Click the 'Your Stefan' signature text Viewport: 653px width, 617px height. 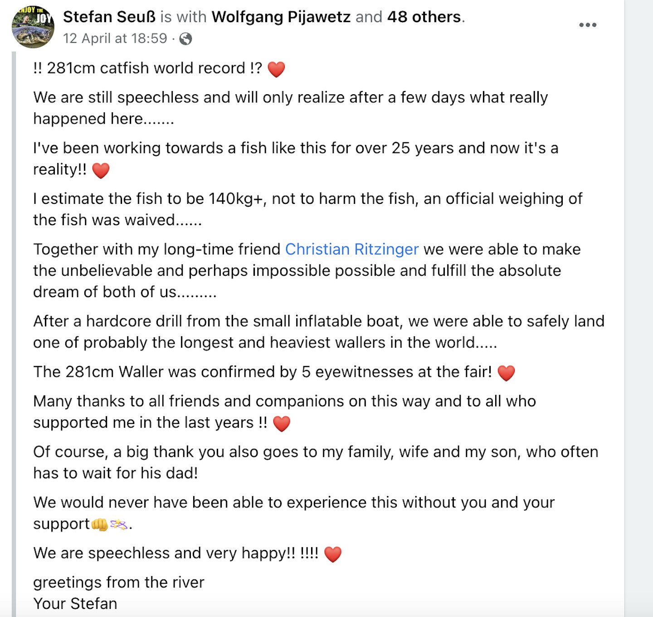[x=75, y=603]
